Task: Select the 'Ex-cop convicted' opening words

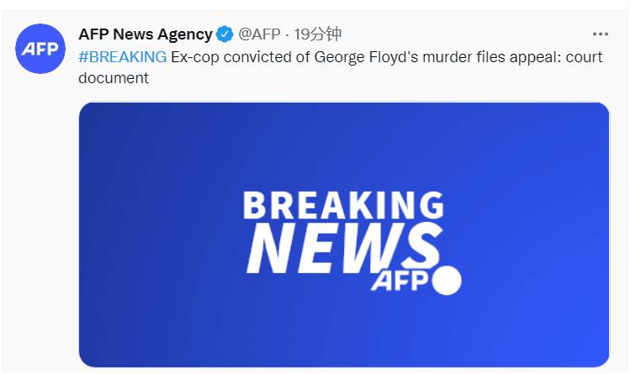Action: [x=231, y=57]
